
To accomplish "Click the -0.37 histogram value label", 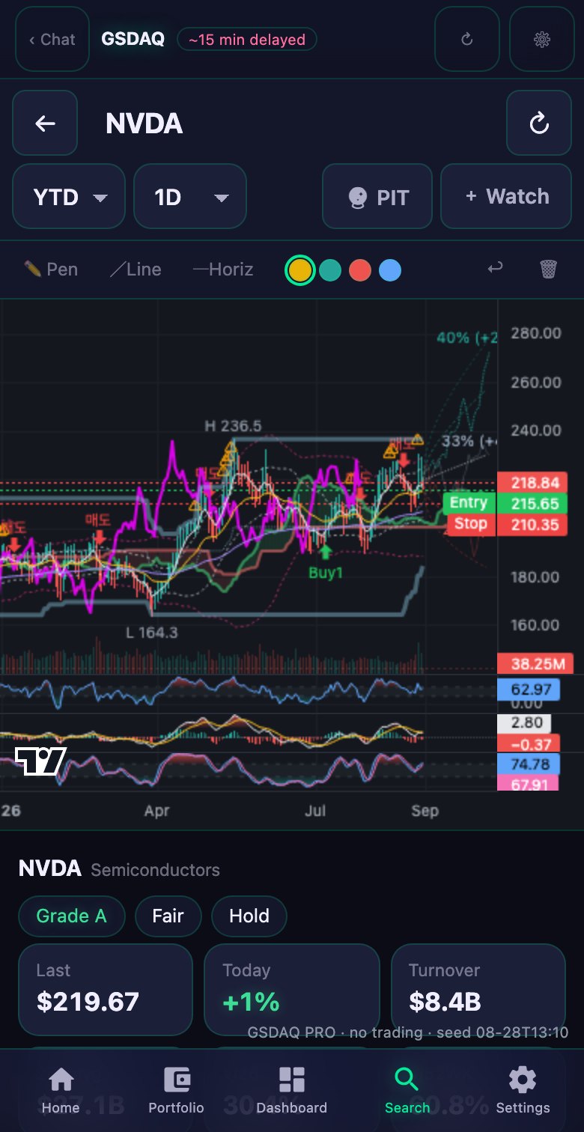I will [527, 744].
